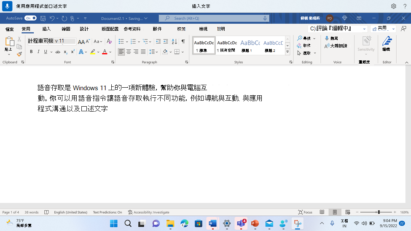Viewport: 411px width, 231px height.
Task: Toggle superscript formatting
Action: (73, 51)
